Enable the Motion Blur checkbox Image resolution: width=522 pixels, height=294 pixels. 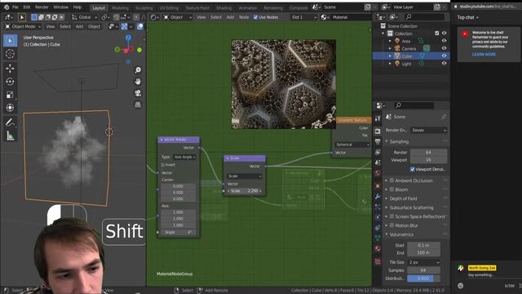[x=391, y=225]
